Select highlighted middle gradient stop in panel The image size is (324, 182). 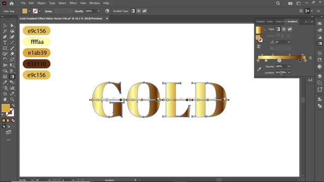click(279, 61)
